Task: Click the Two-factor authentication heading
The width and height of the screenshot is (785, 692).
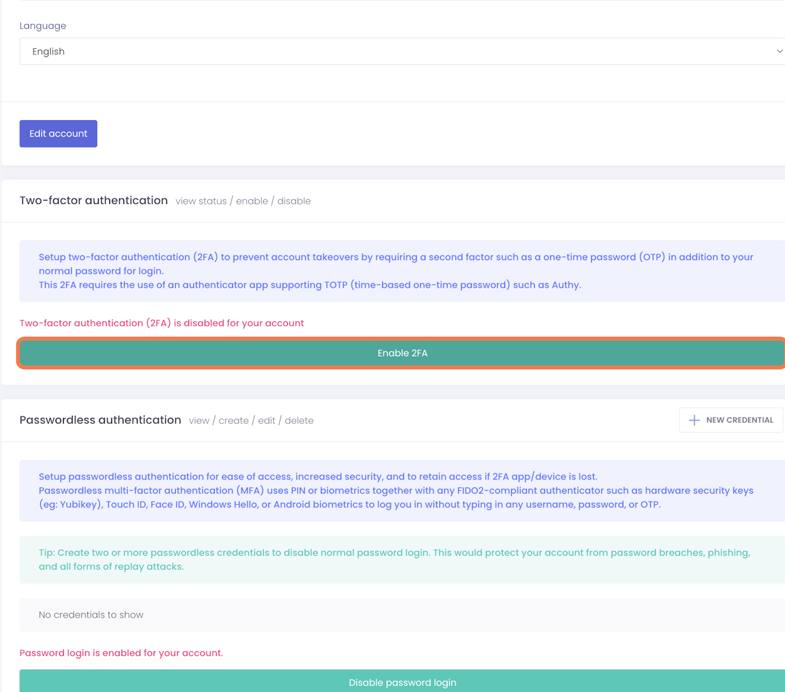Action: tap(93, 200)
